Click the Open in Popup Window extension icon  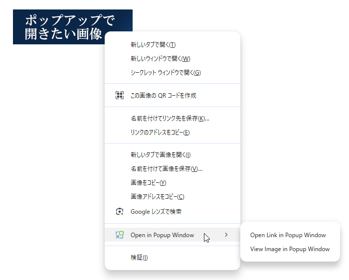[120, 235]
